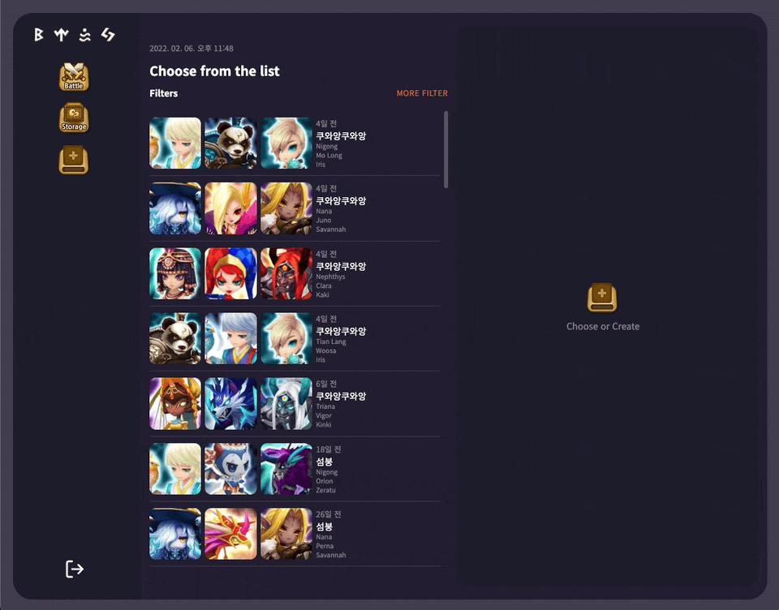This screenshot has width=779, height=610.
Task: Expand MORE FILTER options
Action: pos(422,93)
